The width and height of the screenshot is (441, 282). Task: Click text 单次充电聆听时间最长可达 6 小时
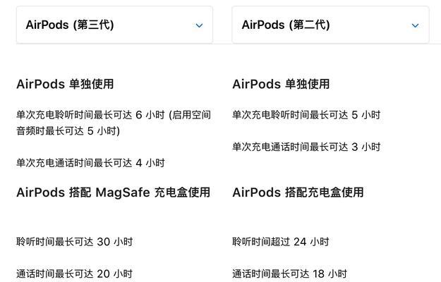click(90, 115)
